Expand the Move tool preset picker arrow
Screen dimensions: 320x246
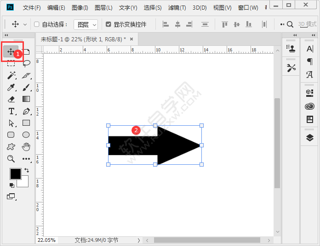coord(25,25)
